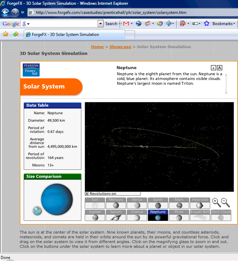
Task: Click the Size Comparison panel header
Action: point(53,177)
